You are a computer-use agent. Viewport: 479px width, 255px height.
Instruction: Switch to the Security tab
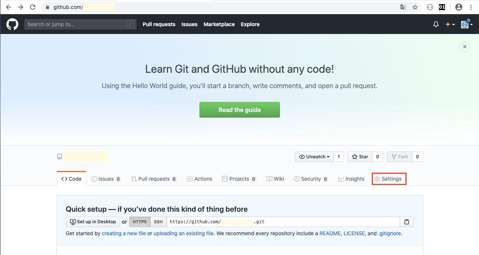coord(311,179)
